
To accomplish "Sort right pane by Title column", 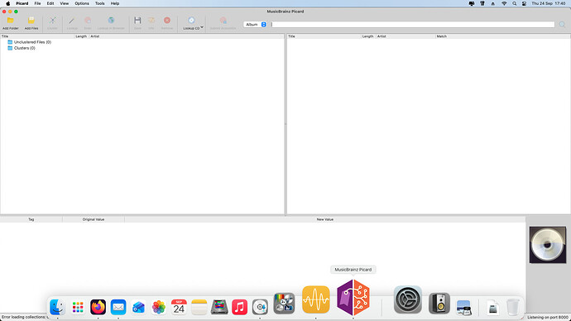I will pyautogui.click(x=324, y=36).
